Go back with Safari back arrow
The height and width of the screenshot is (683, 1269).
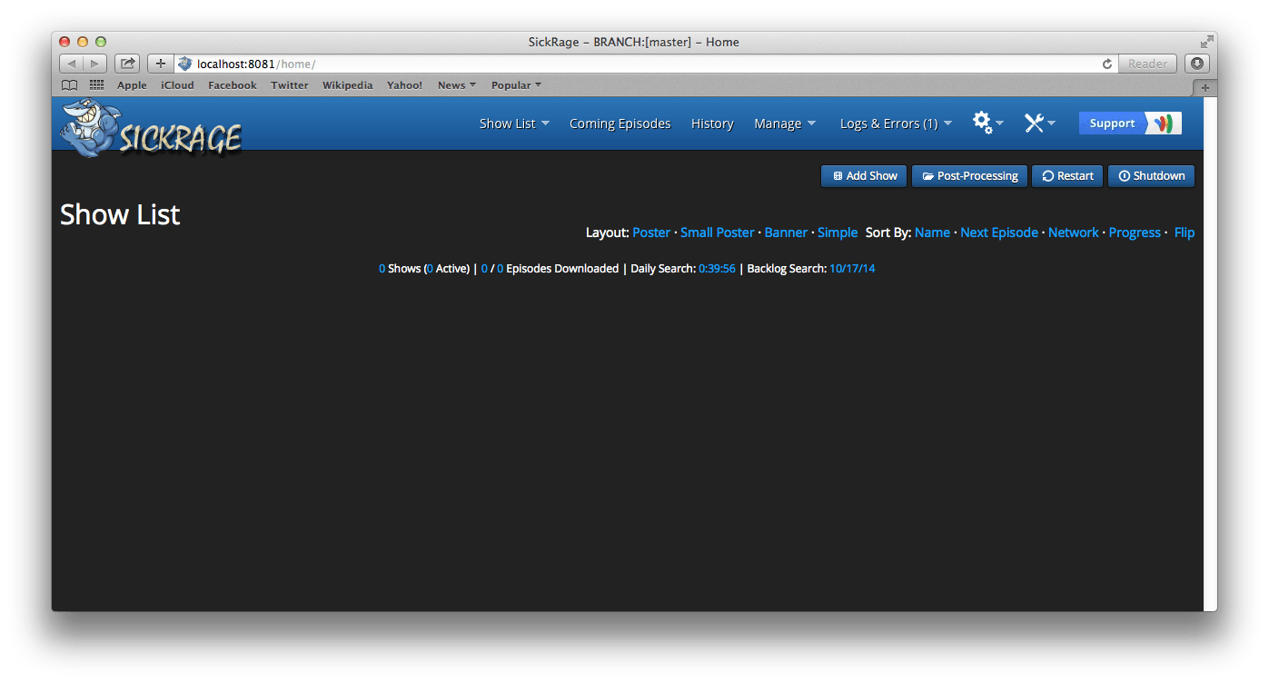pyautogui.click(x=72, y=64)
